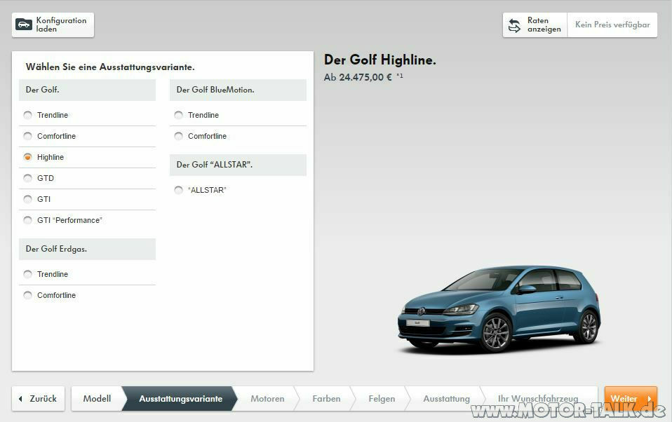Go to the Felgen step

[381, 398]
